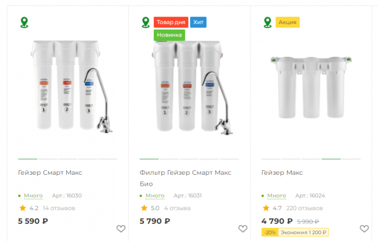Click star rating icon showing 5.0
The height and width of the screenshot is (241, 378).
144,208
